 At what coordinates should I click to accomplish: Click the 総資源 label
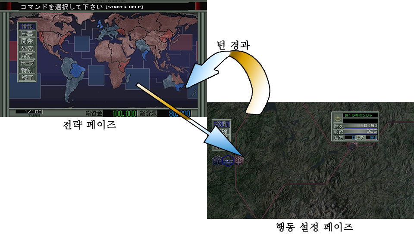click(148, 114)
